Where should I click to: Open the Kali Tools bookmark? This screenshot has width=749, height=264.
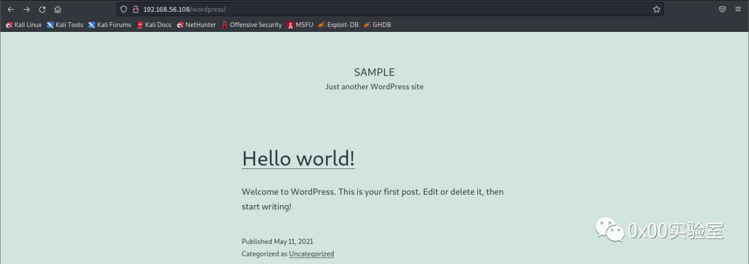point(65,25)
